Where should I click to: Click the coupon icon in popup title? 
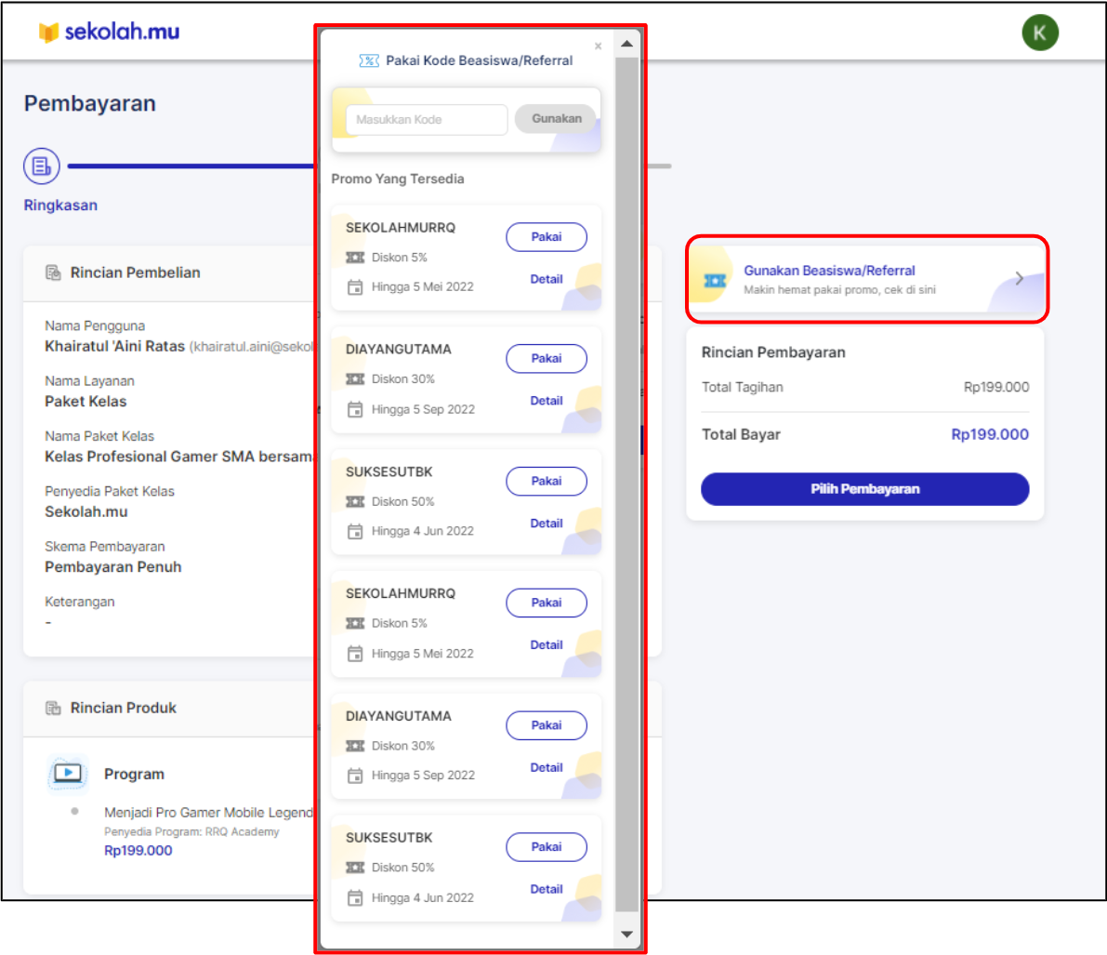pos(369,60)
